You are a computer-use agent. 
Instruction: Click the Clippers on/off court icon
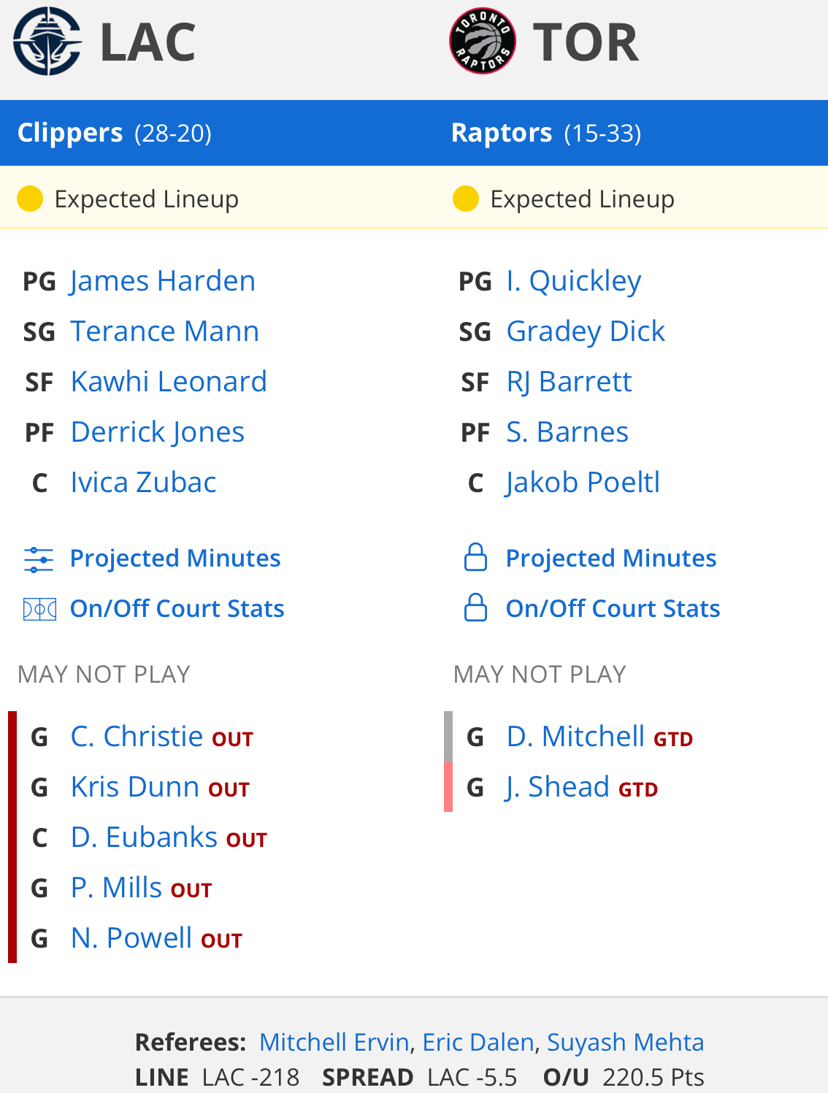point(39,609)
